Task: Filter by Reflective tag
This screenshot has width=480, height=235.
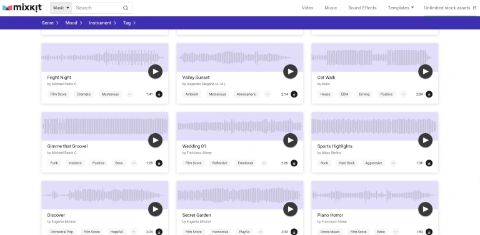Action: click(220, 163)
